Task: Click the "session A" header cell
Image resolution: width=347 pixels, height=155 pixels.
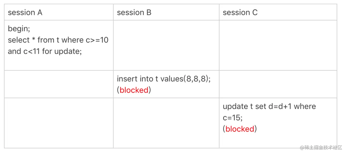Action: click(x=25, y=13)
